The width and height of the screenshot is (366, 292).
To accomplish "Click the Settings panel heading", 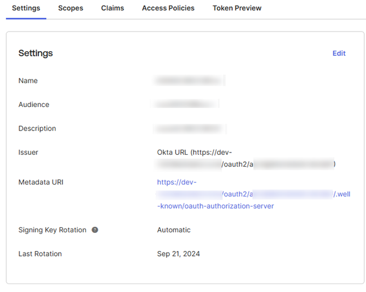I will 35,53.
